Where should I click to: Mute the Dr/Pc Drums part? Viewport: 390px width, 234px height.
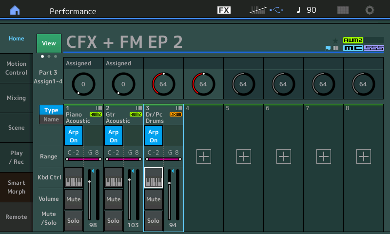click(x=154, y=199)
